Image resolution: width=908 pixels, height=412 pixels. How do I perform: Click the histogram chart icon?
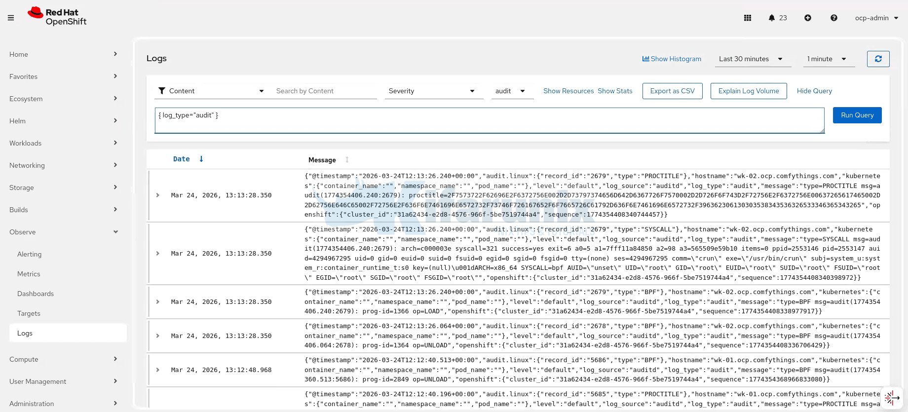click(645, 59)
